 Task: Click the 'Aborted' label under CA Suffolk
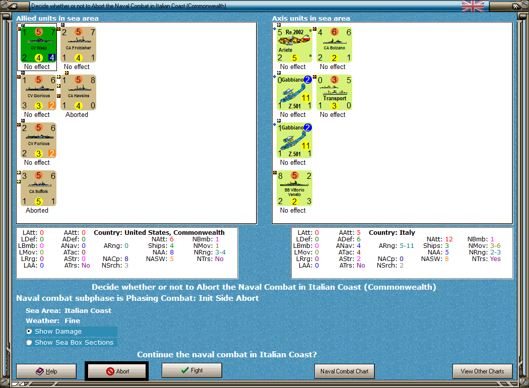point(37,211)
